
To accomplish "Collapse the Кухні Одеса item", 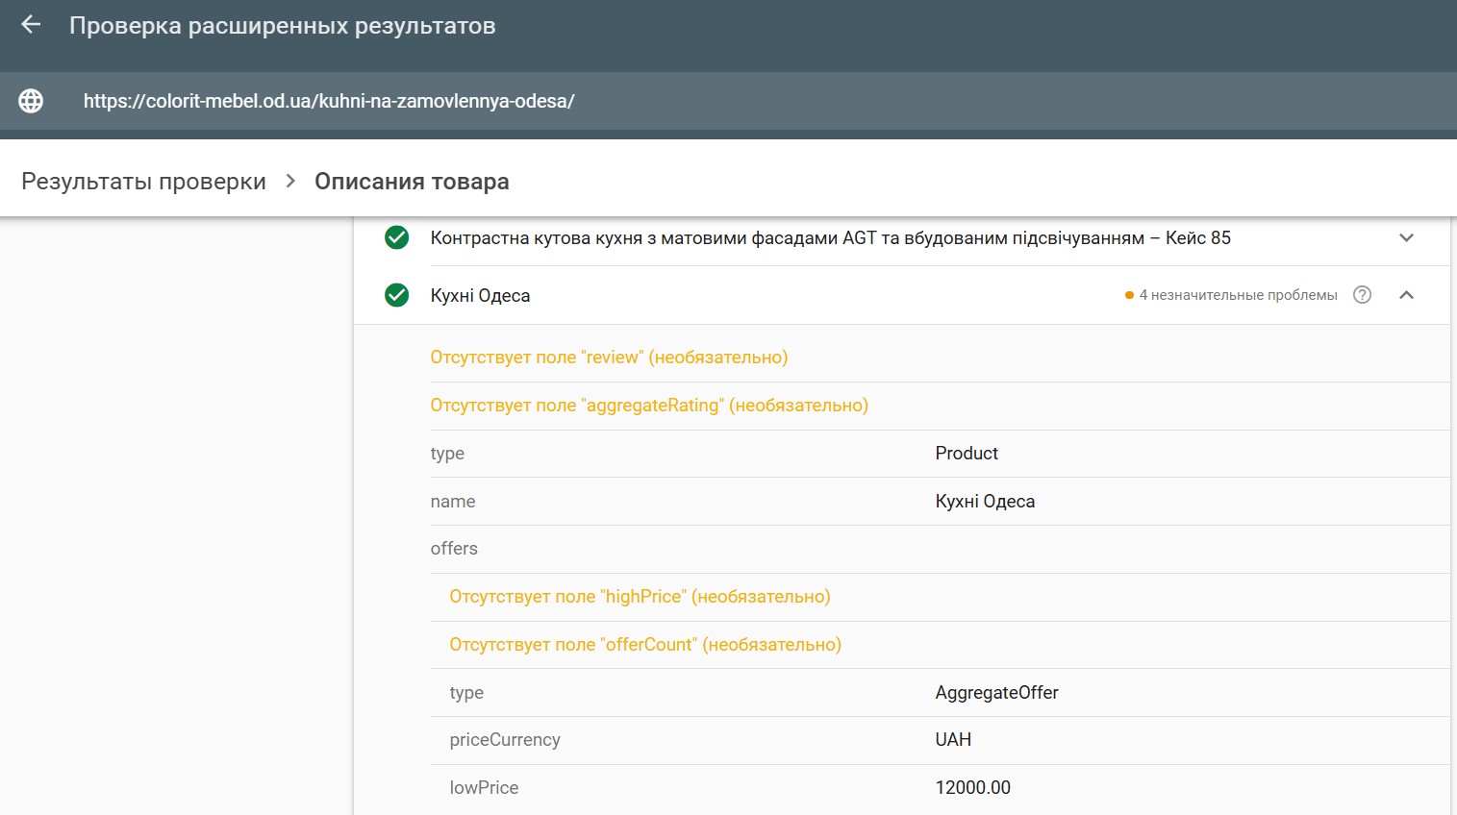I will point(1406,295).
